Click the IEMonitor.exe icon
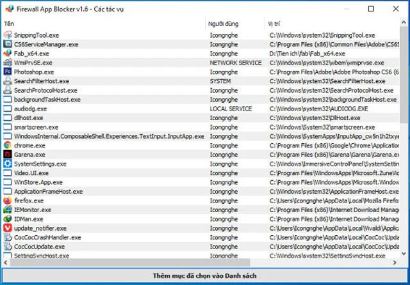This screenshot has height=285, width=410. coord(8,210)
